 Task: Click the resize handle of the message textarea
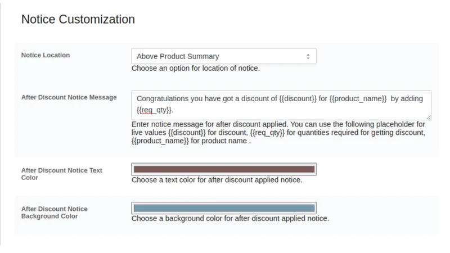point(429,117)
